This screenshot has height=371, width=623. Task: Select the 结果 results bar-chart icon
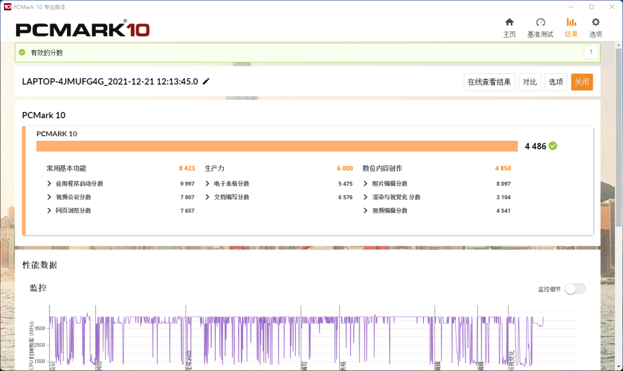pyautogui.click(x=571, y=23)
